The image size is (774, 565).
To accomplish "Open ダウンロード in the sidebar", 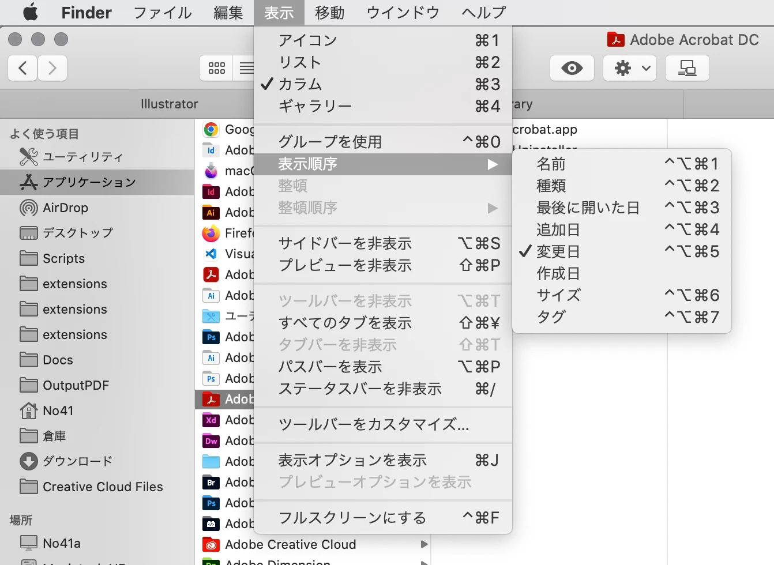I will coord(97,461).
